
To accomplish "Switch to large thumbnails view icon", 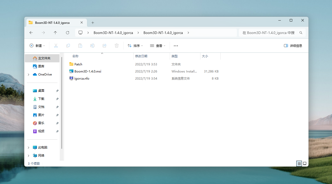I will 305,163.
